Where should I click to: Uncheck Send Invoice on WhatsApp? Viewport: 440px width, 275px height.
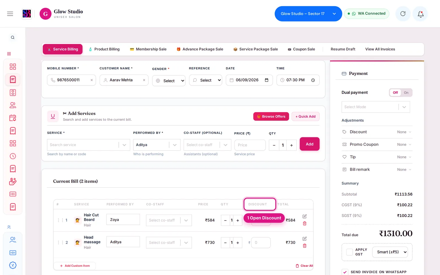click(345, 272)
